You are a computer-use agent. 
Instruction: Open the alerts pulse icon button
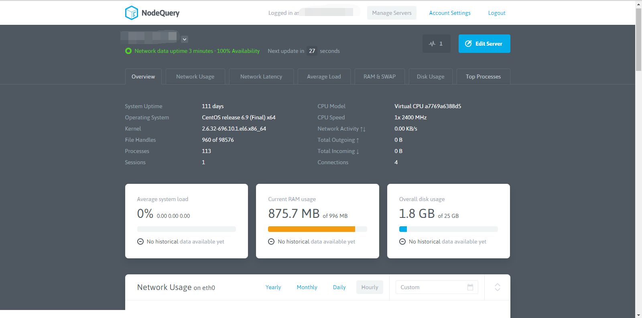tap(436, 44)
